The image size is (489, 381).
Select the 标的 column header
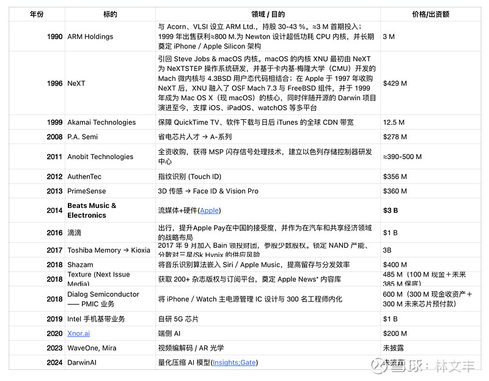110,14
